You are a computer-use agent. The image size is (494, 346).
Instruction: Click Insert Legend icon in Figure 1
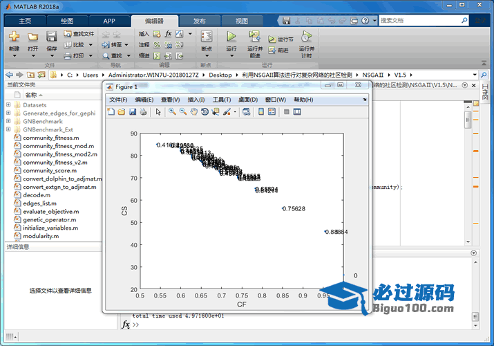click(x=272, y=111)
